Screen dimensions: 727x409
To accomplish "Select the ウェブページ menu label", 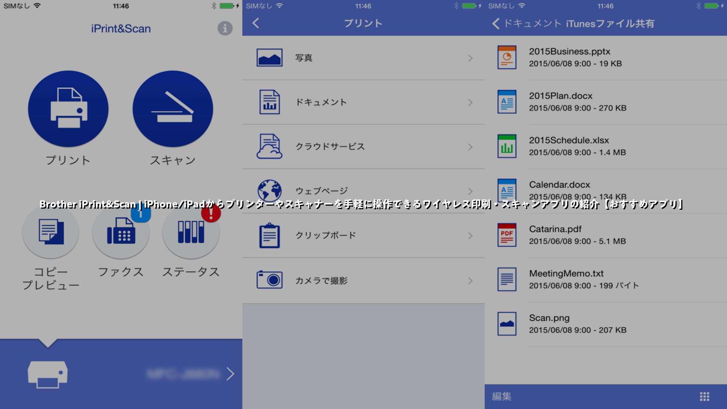I will point(321,191).
